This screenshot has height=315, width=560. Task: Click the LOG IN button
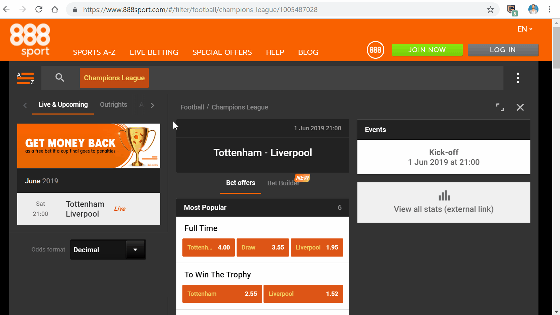[x=503, y=50]
